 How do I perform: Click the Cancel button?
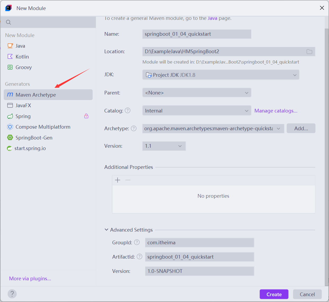pyautogui.click(x=307, y=294)
